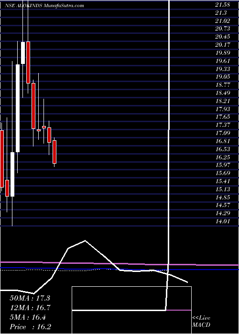Click the 17.09 price axis label

[x=222, y=133]
